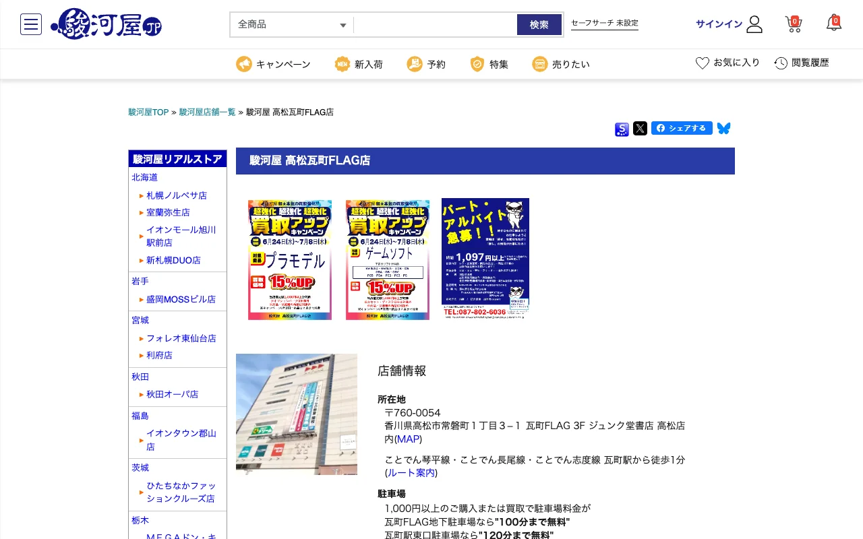
Task: Click the サインイン link
Action: pos(719,24)
